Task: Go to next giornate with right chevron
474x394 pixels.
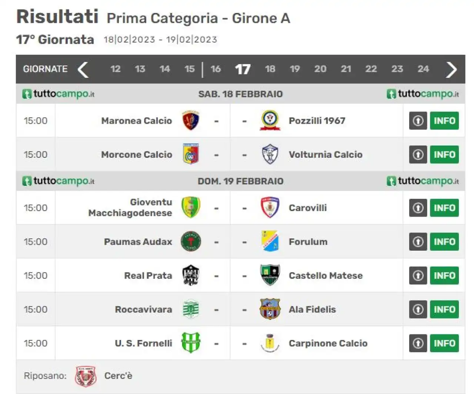Action: coord(451,69)
